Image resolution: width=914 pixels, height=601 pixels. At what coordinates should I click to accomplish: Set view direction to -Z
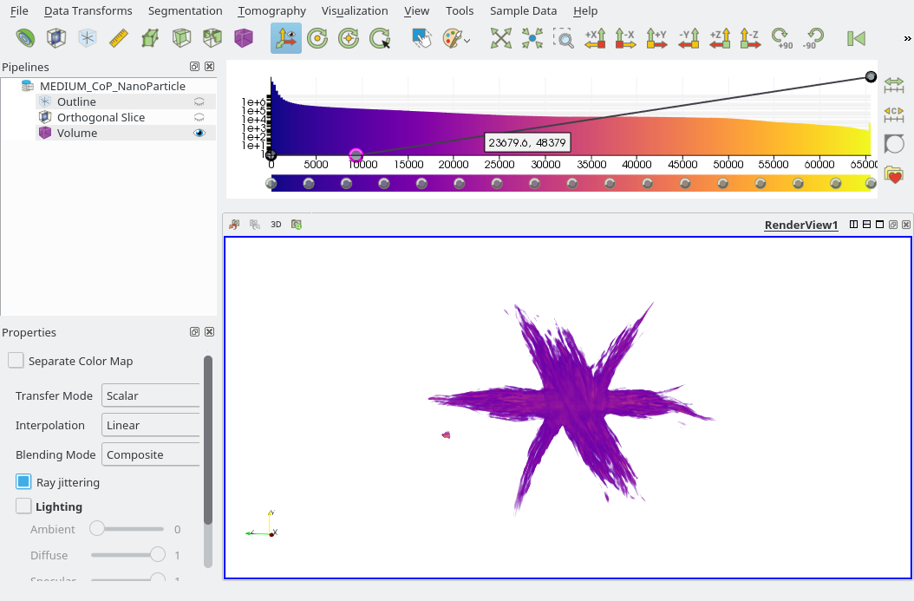pyautogui.click(x=751, y=38)
